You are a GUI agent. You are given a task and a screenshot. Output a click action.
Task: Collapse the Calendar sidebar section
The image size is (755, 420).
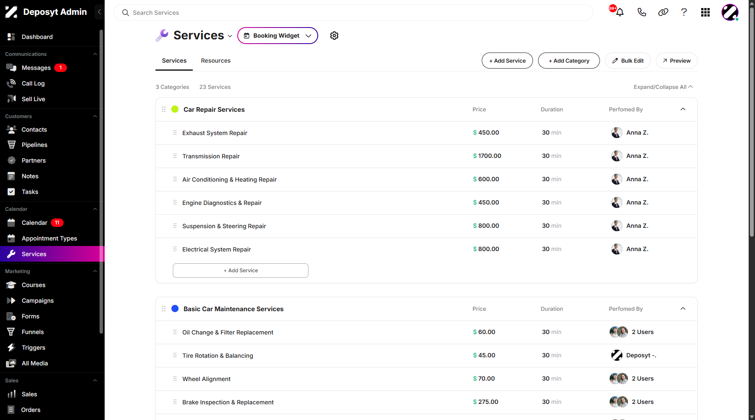pyautogui.click(x=95, y=209)
